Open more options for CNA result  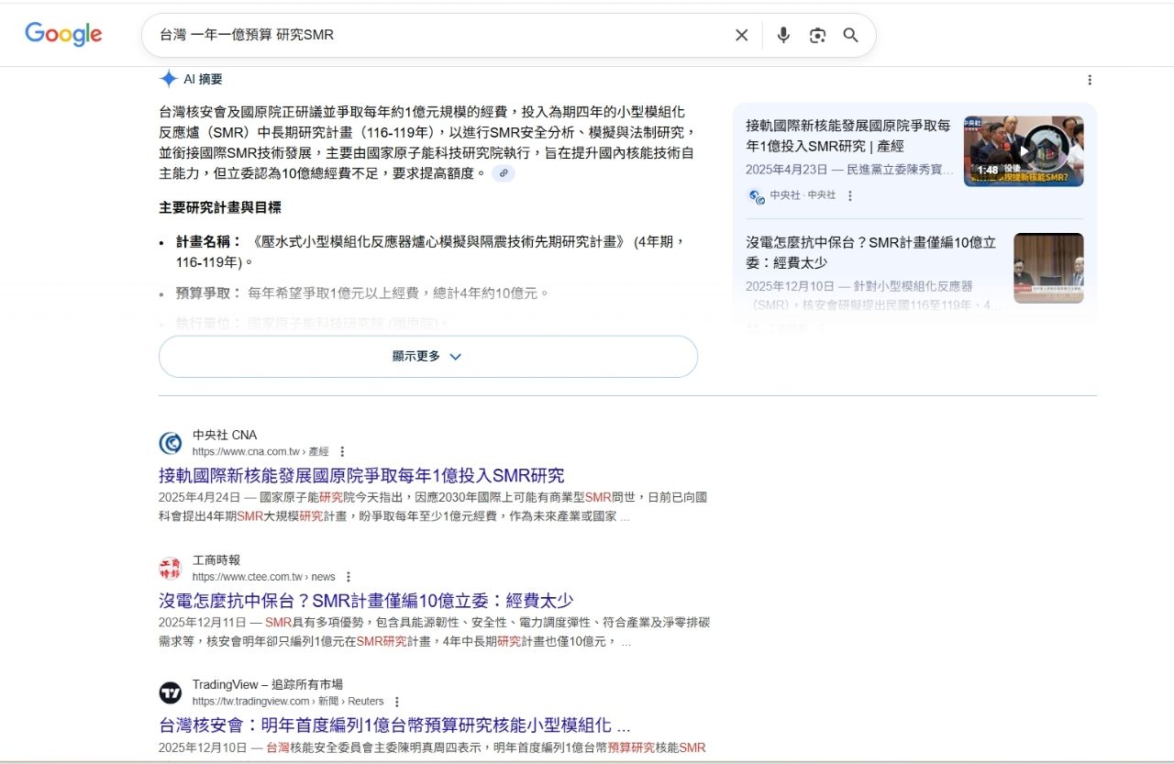[342, 451]
